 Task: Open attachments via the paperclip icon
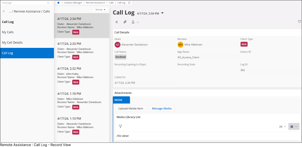coord(125,22)
